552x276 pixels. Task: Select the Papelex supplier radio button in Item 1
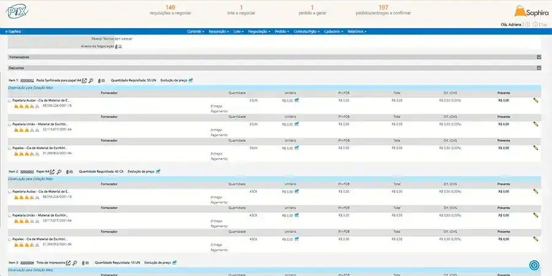pos(10,148)
